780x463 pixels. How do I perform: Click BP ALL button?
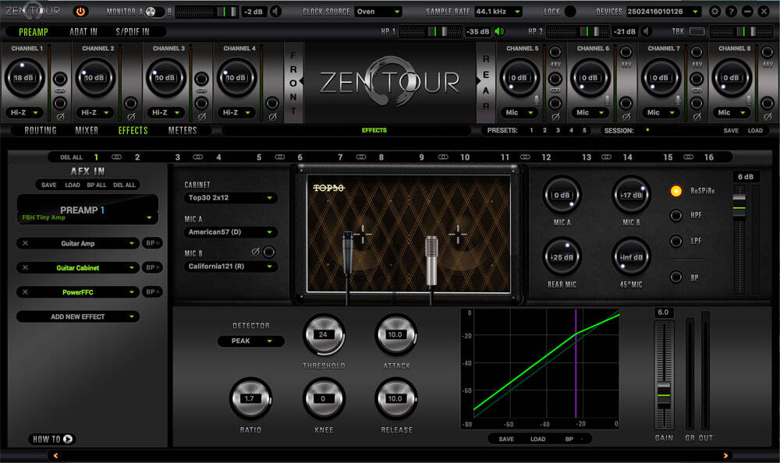(x=97, y=185)
